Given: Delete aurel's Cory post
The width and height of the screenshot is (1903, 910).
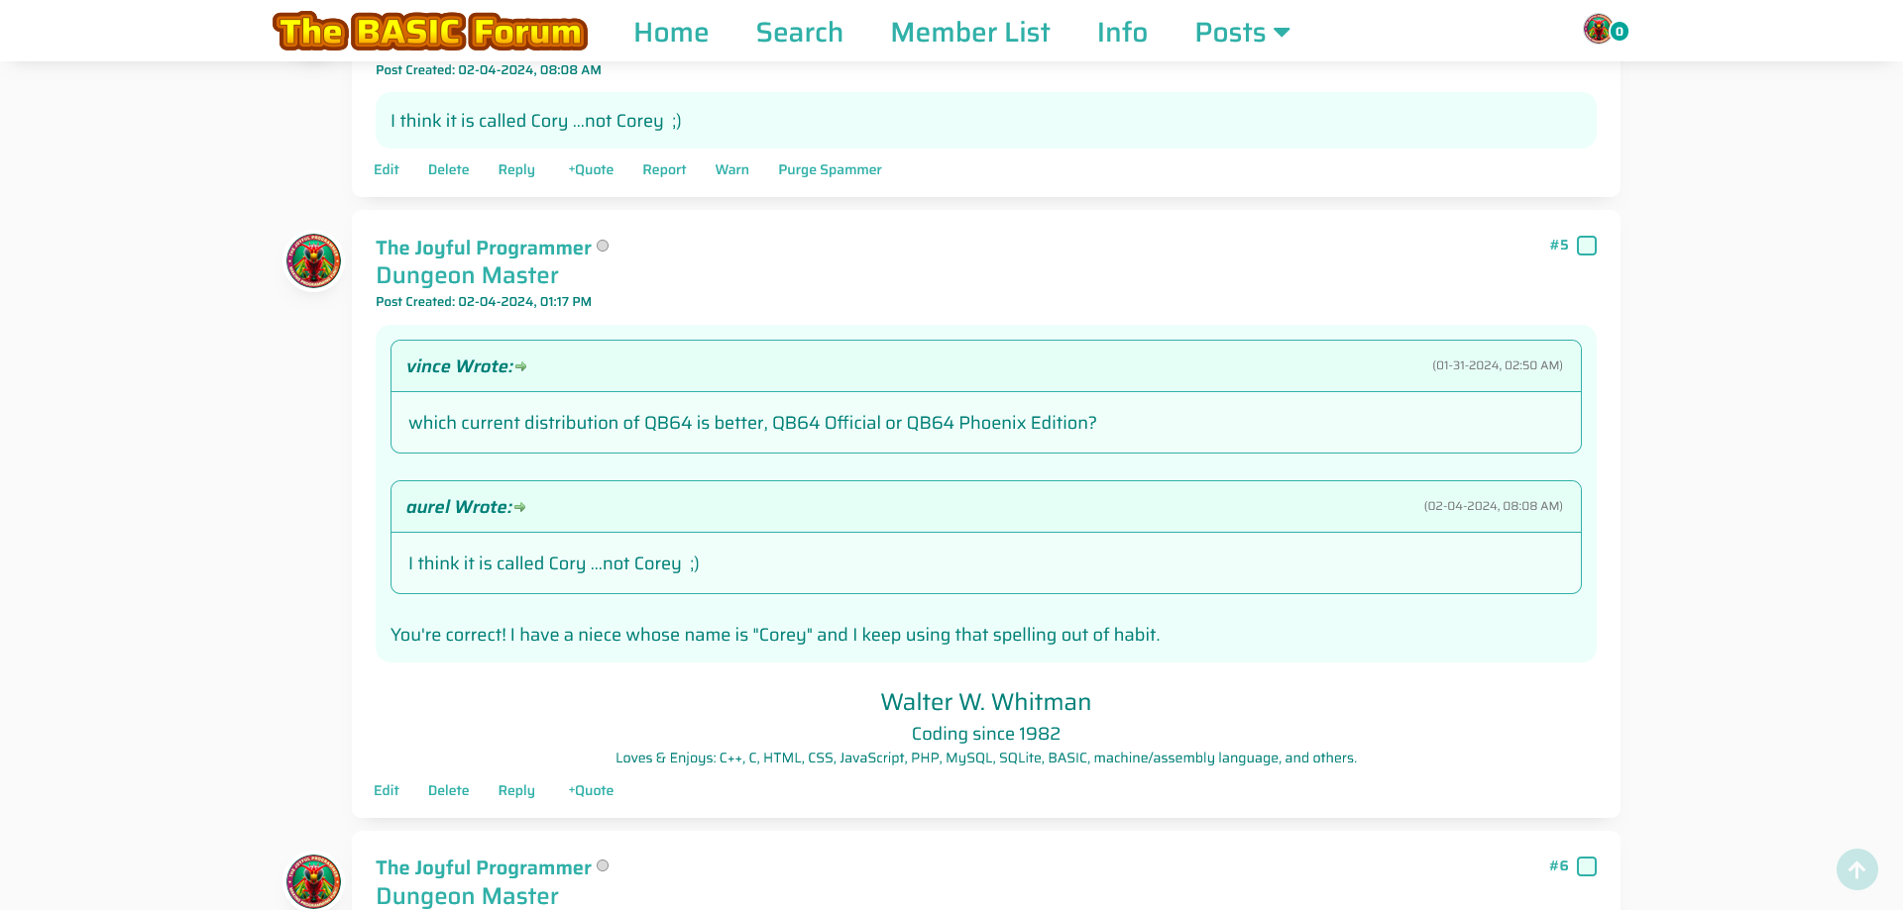Looking at the screenshot, I should pyautogui.click(x=448, y=169).
